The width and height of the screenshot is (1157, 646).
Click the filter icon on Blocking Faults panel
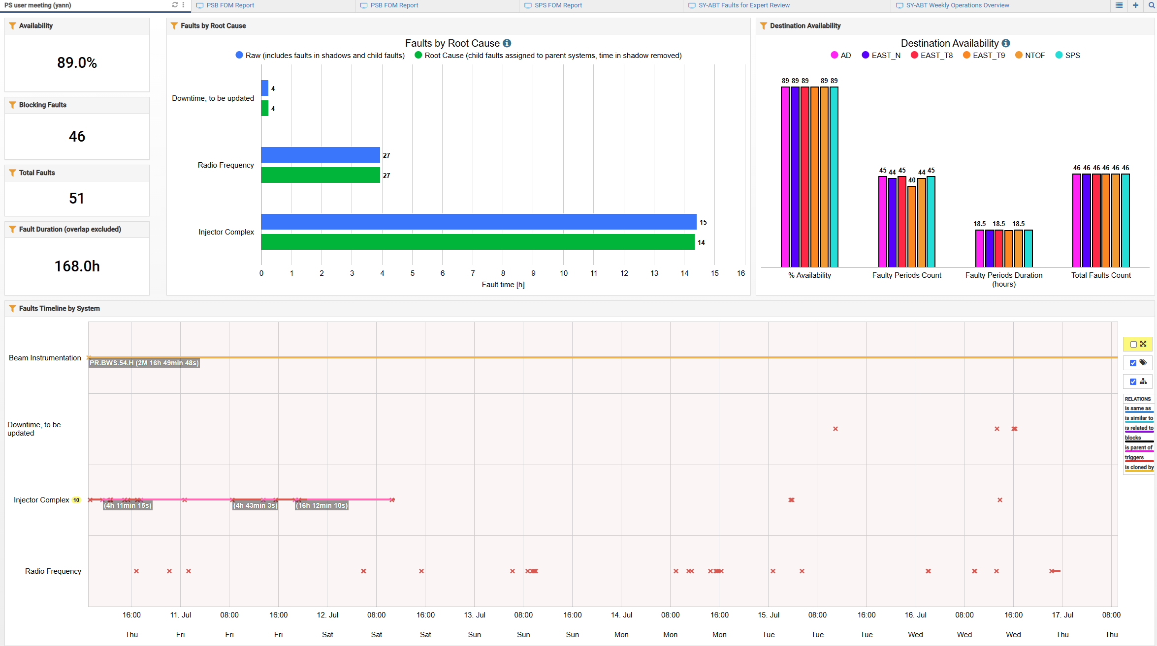12,105
